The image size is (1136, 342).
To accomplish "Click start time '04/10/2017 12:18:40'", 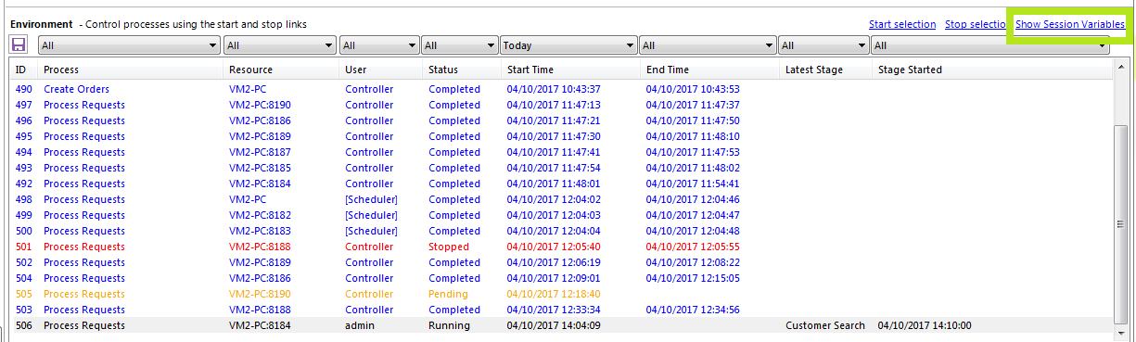I will (554, 294).
